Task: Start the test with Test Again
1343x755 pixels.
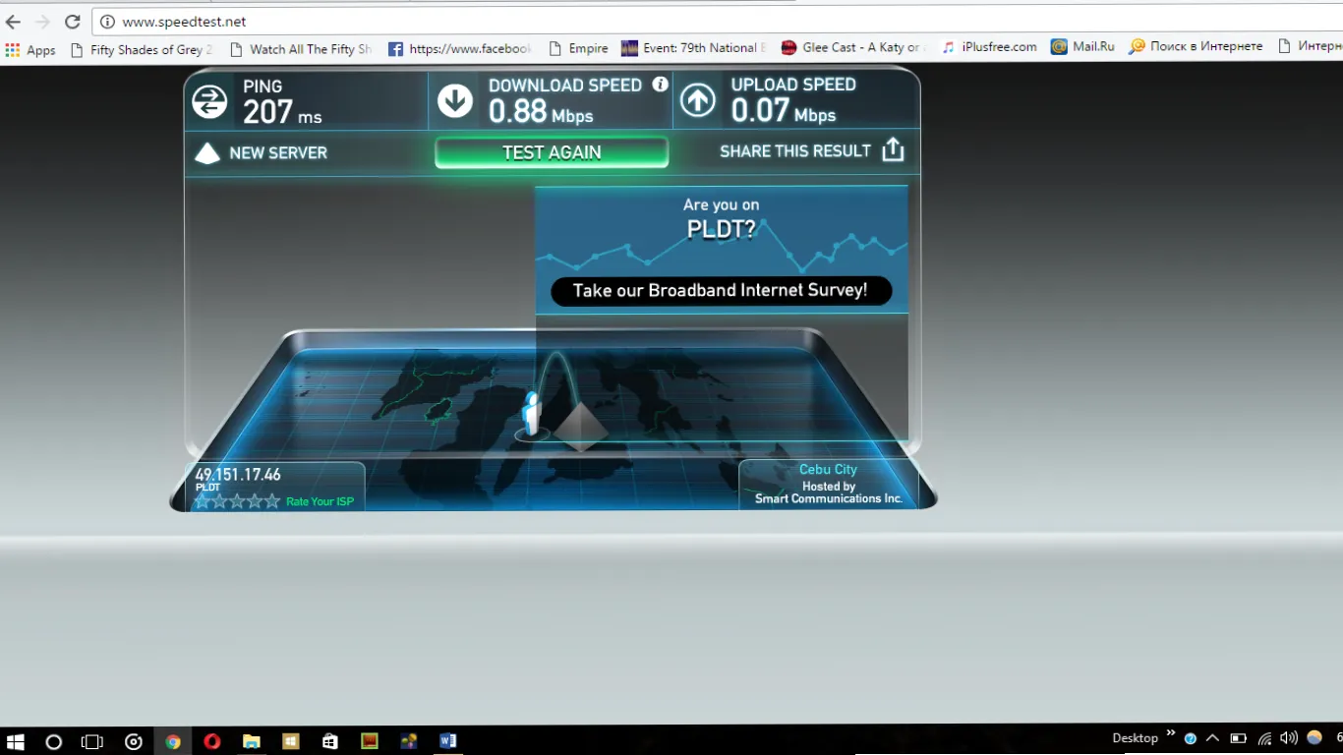Action: click(552, 152)
